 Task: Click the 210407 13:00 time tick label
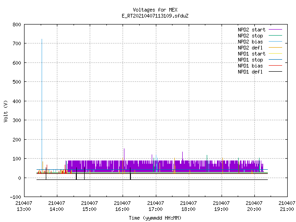pos(24,206)
